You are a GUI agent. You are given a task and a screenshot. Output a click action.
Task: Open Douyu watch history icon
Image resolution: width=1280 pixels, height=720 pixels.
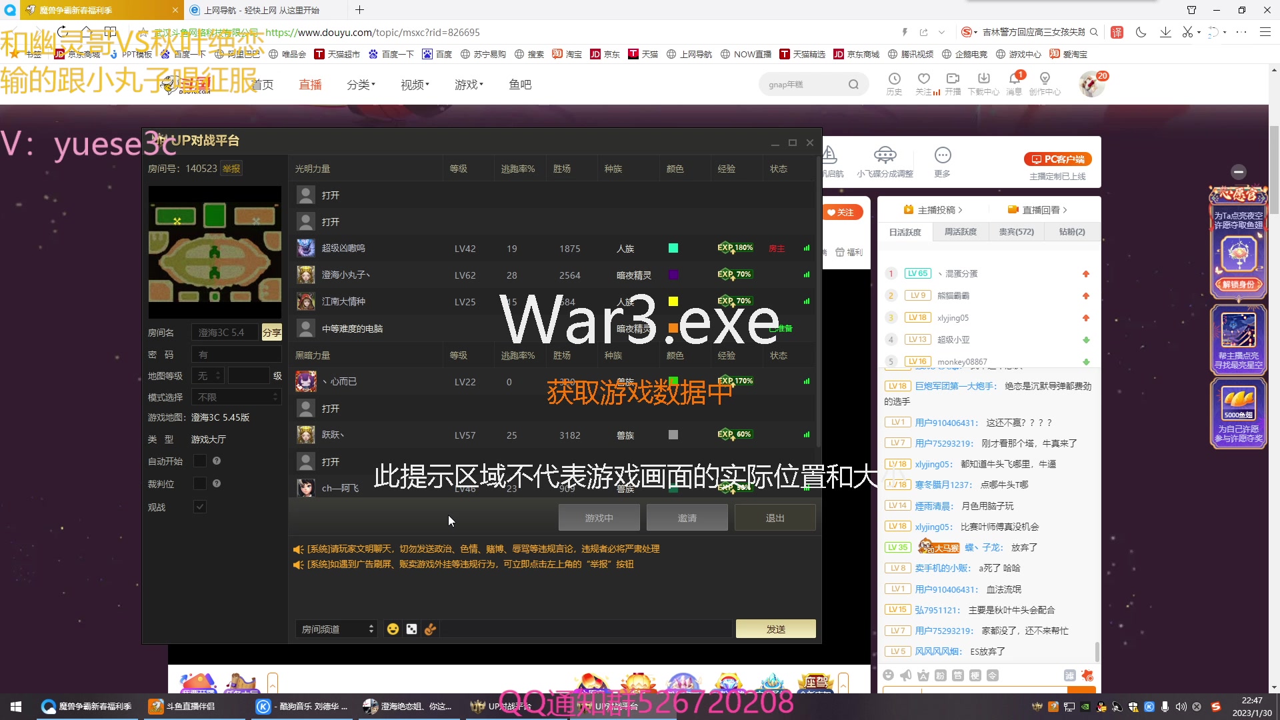tap(894, 79)
